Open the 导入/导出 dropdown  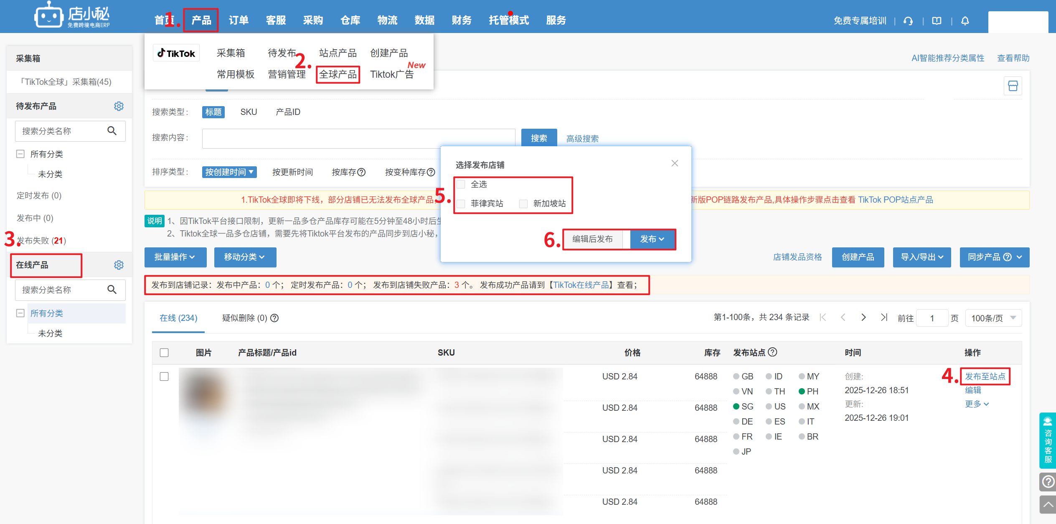(921, 257)
